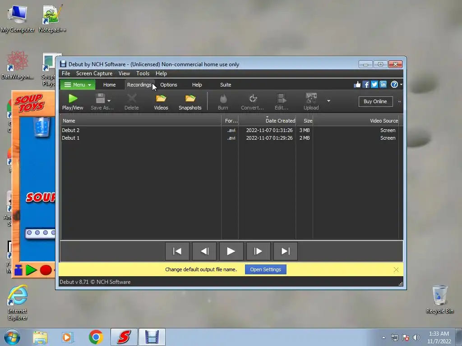Open My Computer desktop icon
462x346 pixels.
tap(18, 18)
